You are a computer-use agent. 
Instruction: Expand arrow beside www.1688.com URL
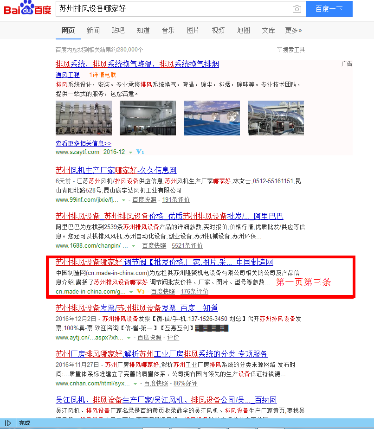coord(133,246)
